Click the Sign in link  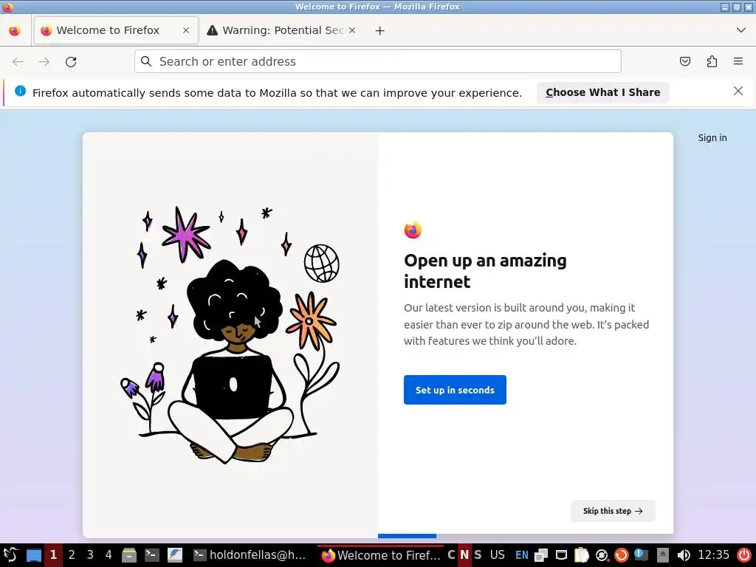point(712,138)
